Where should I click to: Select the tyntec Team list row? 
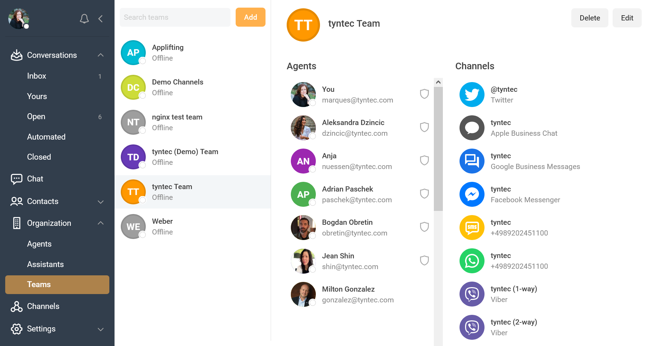[193, 192]
